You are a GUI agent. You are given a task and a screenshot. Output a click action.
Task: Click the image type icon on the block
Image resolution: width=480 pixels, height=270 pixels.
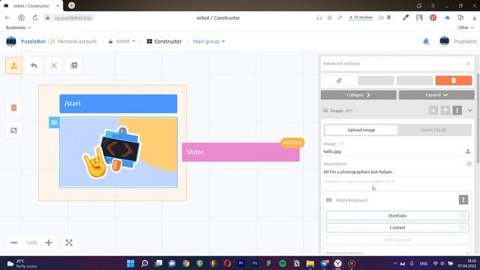[54, 122]
